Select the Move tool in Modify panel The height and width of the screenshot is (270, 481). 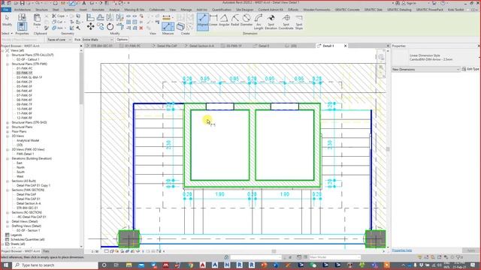tap(90, 27)
